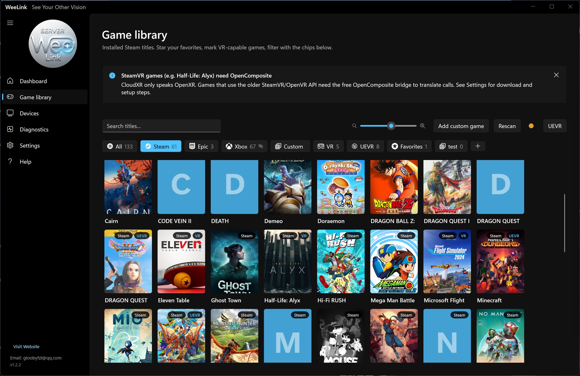580x376 pixels.
Task: Open the DEATH placeholder tile
Action: click(235, 187)
